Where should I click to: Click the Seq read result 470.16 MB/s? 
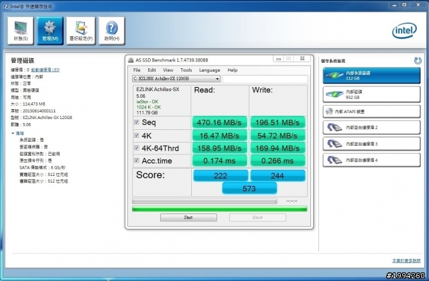tap(219, 122)
